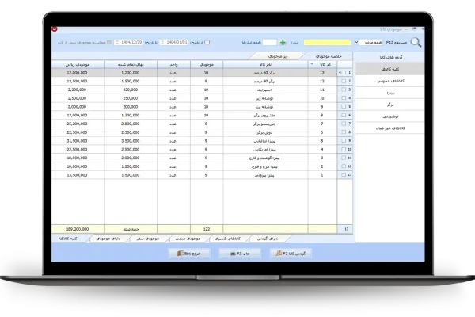
Task: Toggle the محاسبه موجودی پیش از بازه checkbox
Action: (x=109, y=43)
